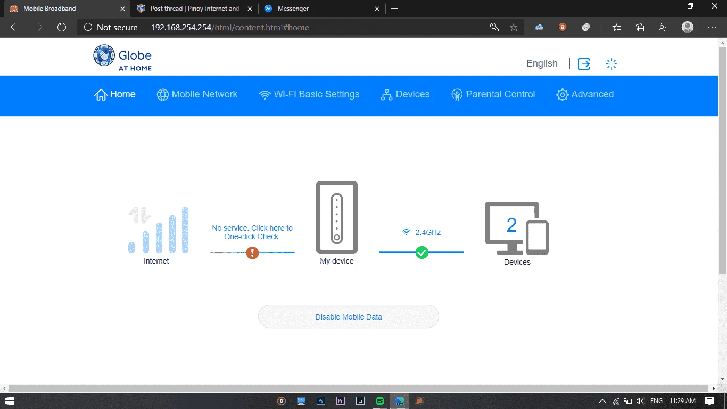This screenshot has width=727, height=409.
Task: Click the browser feedback icon
Action: tap(663, 27)
